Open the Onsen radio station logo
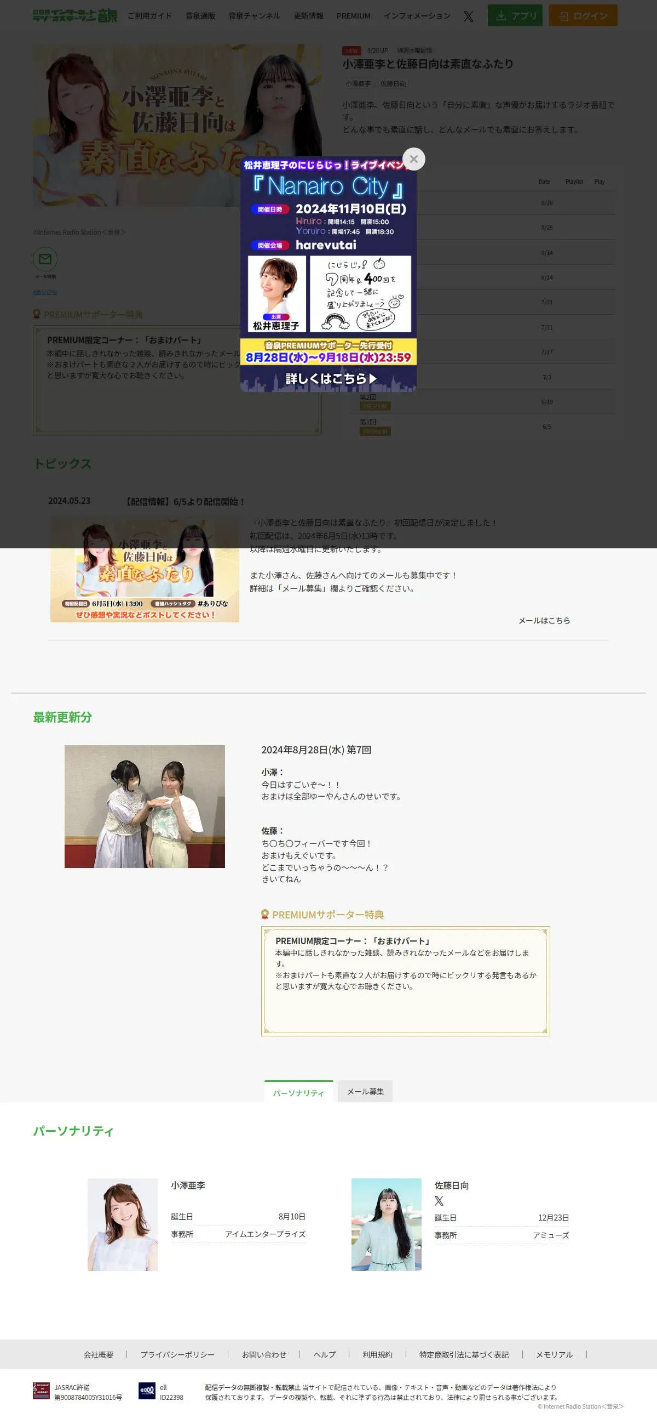 [75, 15]
